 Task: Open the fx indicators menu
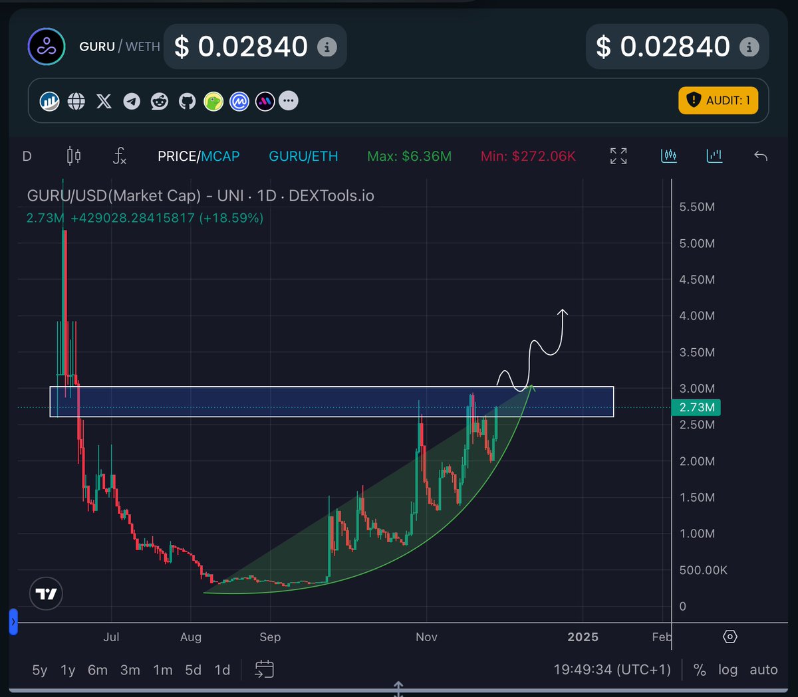click(x=119, y=156)
